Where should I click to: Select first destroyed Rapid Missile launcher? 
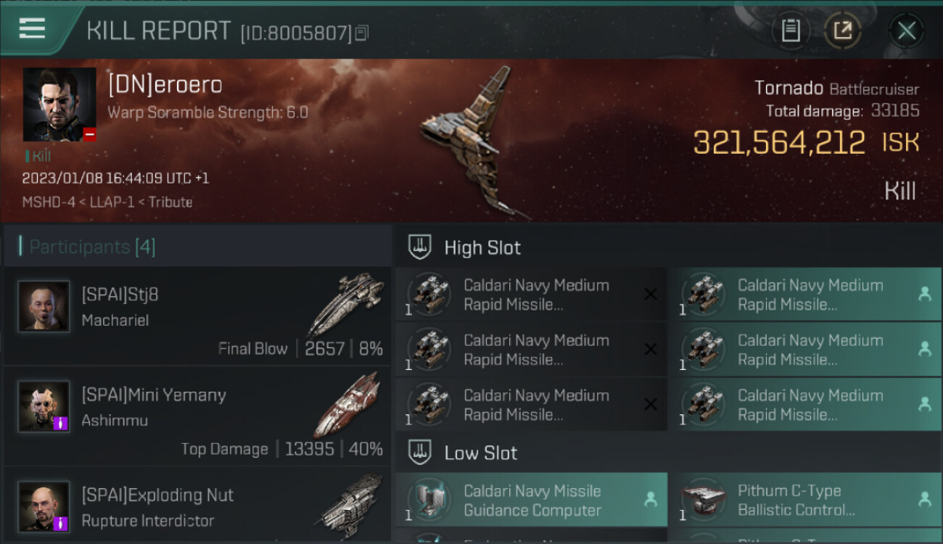[x=531, y=294]
